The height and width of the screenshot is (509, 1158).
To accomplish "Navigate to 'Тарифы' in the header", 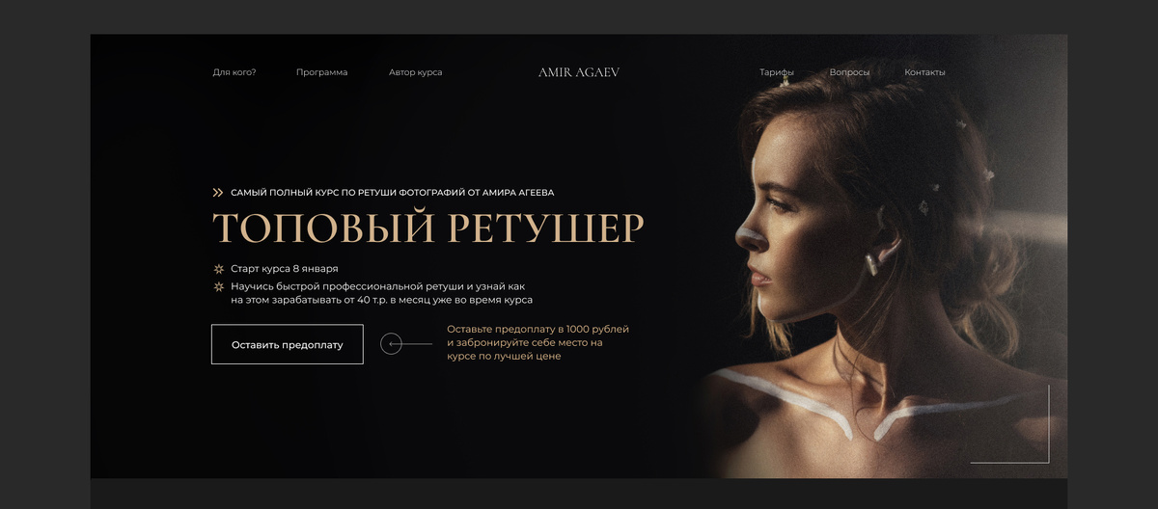I will pos(776,72).
